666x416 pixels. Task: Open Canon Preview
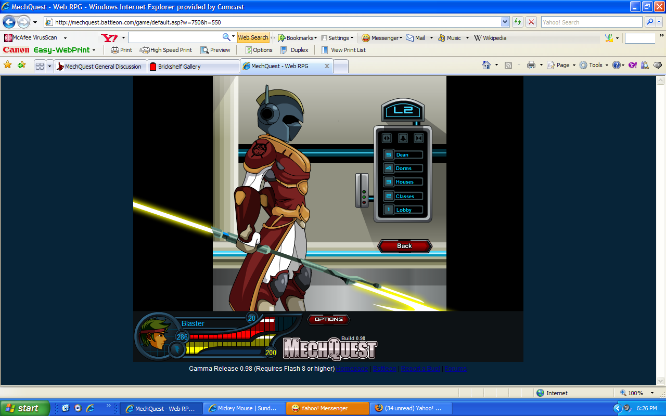coord(215,50)
